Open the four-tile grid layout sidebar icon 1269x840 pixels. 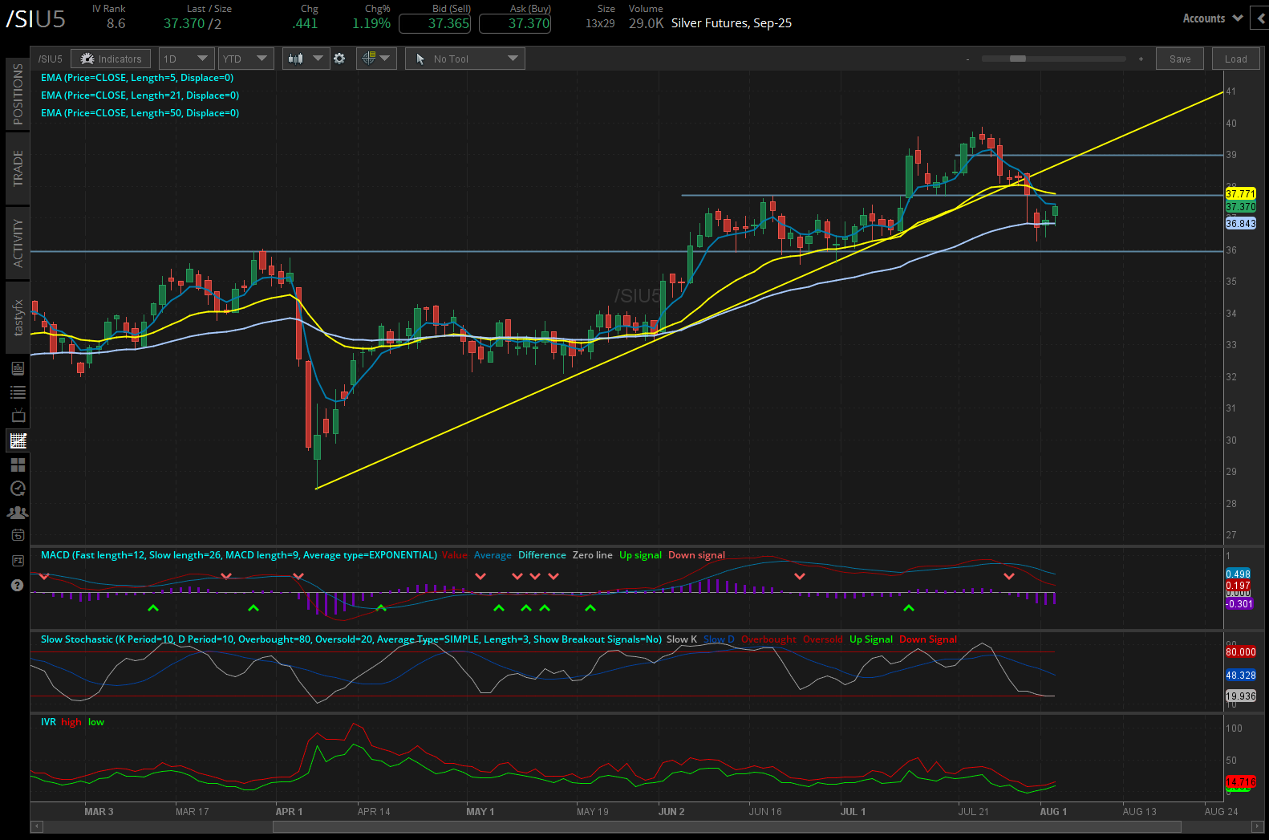pyautogui.click(x=18, y=465)
